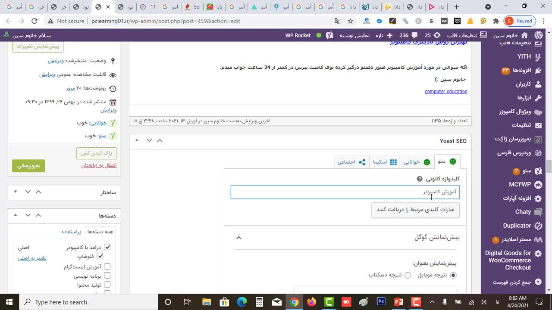Open Yoast SEO icon in admin toolbar
This screenshot has height=310, width=552.
click(x=329, y=35)
